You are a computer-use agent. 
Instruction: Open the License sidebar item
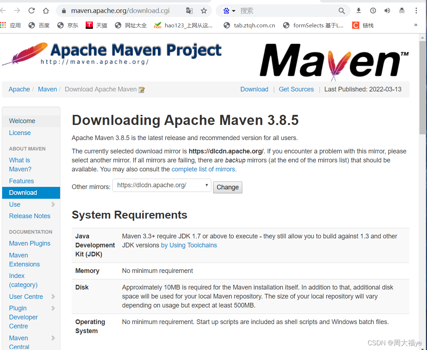pyautogui.click(x=31, y=133)
